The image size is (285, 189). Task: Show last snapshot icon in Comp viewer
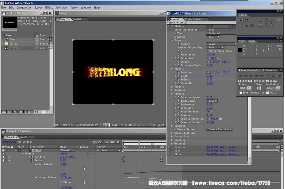pyautogui.click(x=101, y=125)
